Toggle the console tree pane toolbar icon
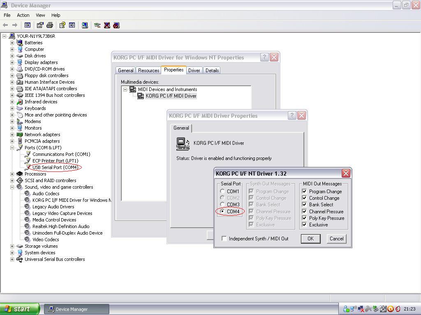 pos(28,25)
